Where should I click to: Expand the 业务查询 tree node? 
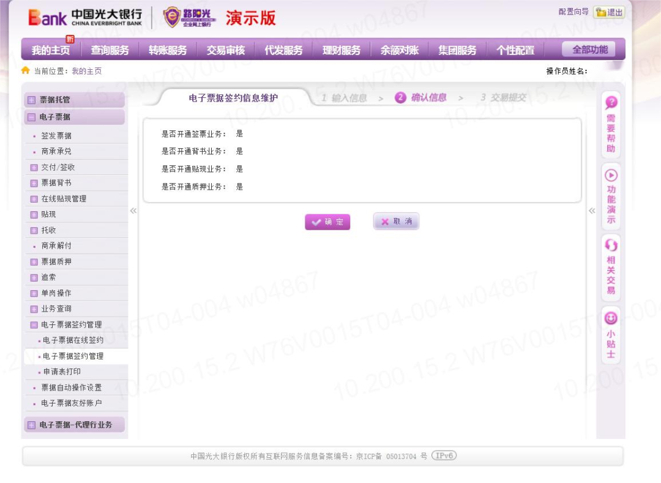point(34,309)
